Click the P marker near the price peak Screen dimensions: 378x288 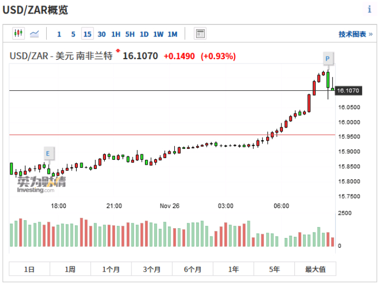pyautogui.click(x=327, y=58)
